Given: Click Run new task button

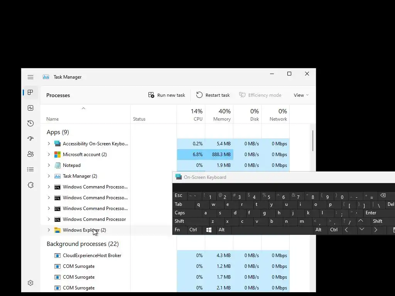Looking at the screenshot, I should tap(167, 95).
